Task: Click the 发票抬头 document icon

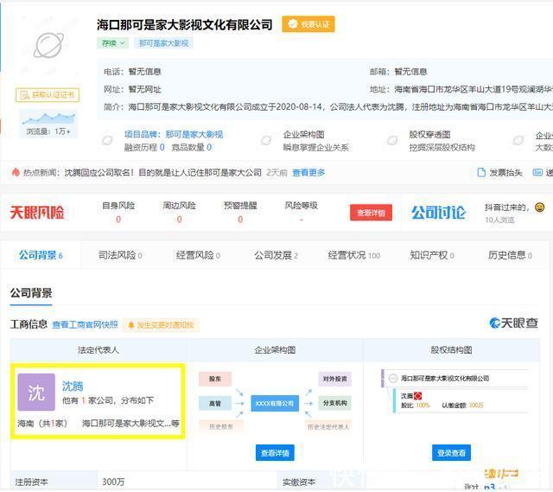Action: [x=481, y=173]
